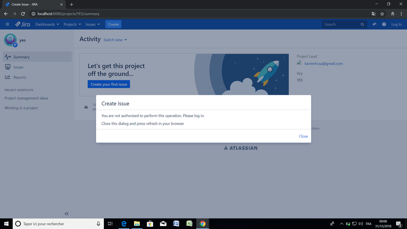Screen dimensions: 407x229
Task: Expand the Switch view dropdown
Action: [115, 40]
